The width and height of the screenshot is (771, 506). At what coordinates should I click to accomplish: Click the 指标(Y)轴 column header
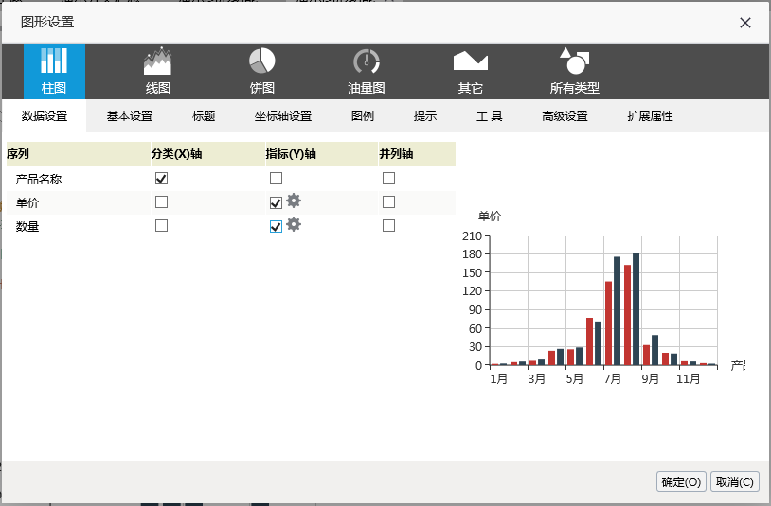[322, 154]
